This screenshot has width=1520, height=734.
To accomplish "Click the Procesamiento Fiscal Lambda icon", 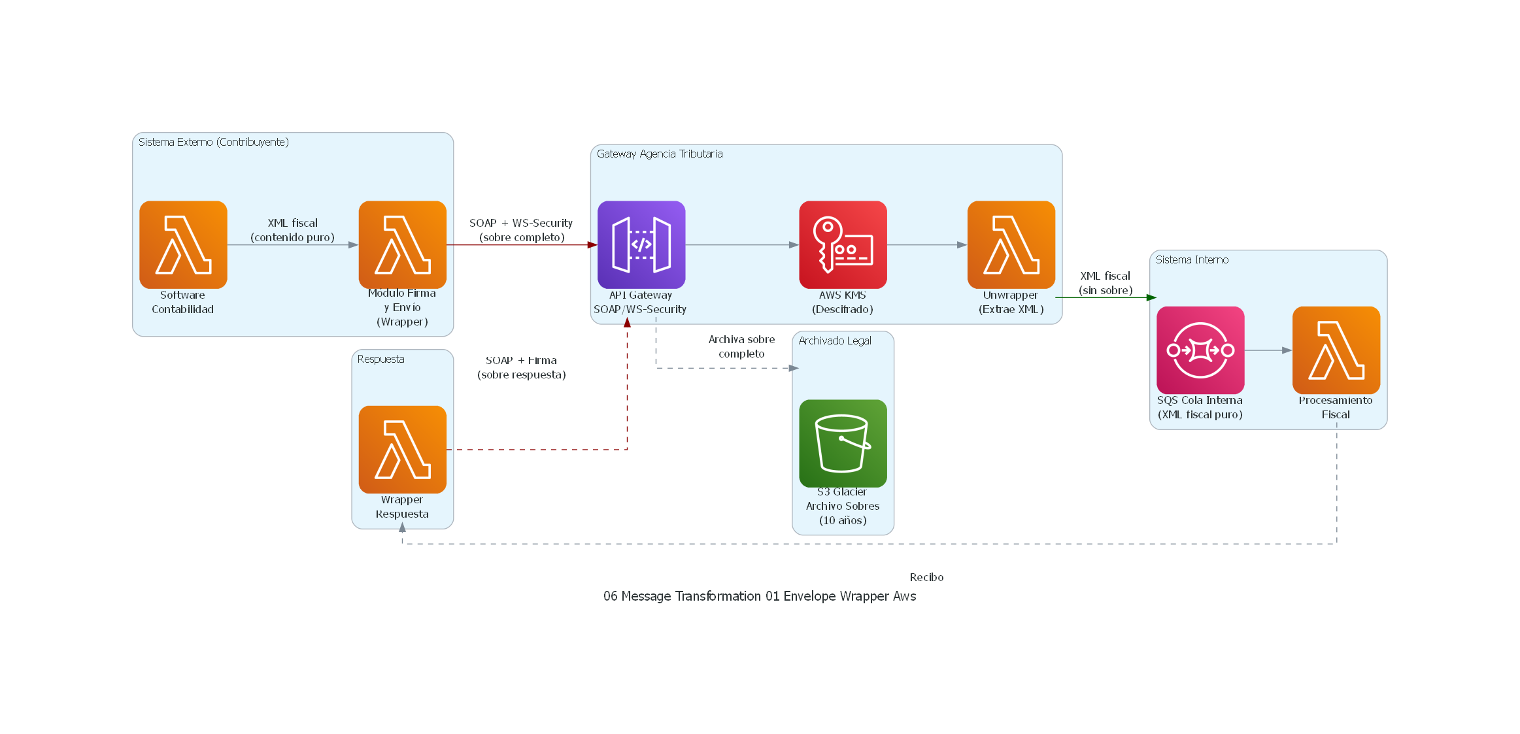I will pos(1336,351).
